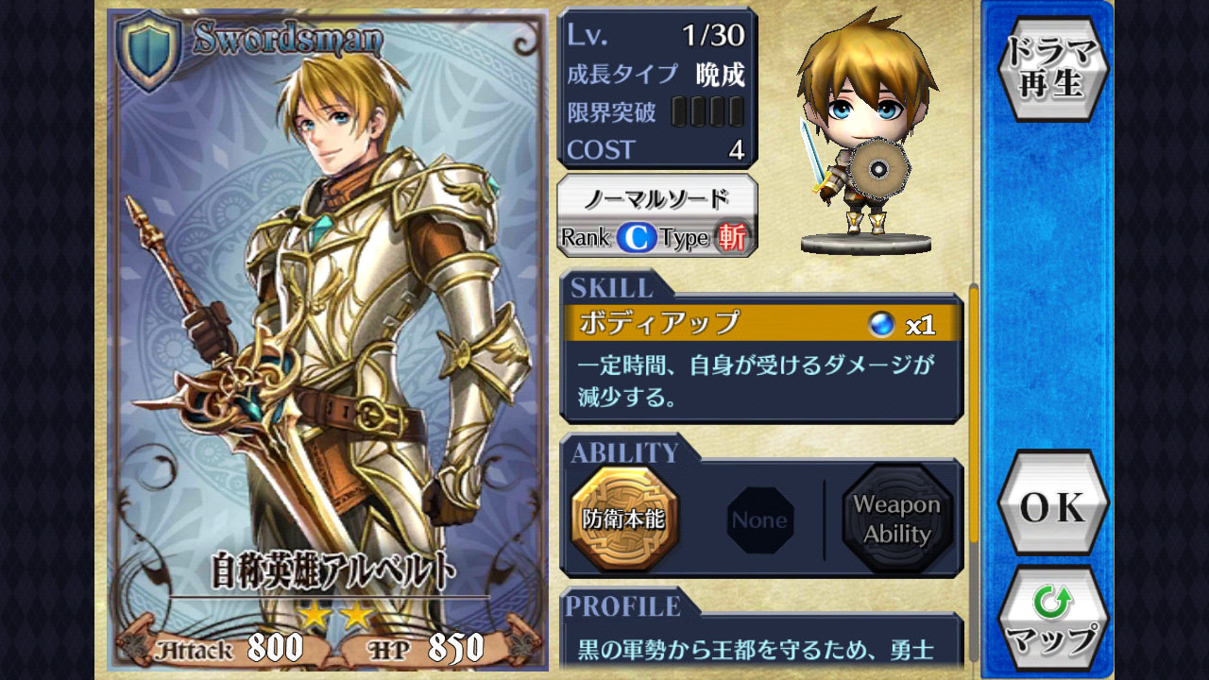Click the ABILITY section header

coord(624,452)
